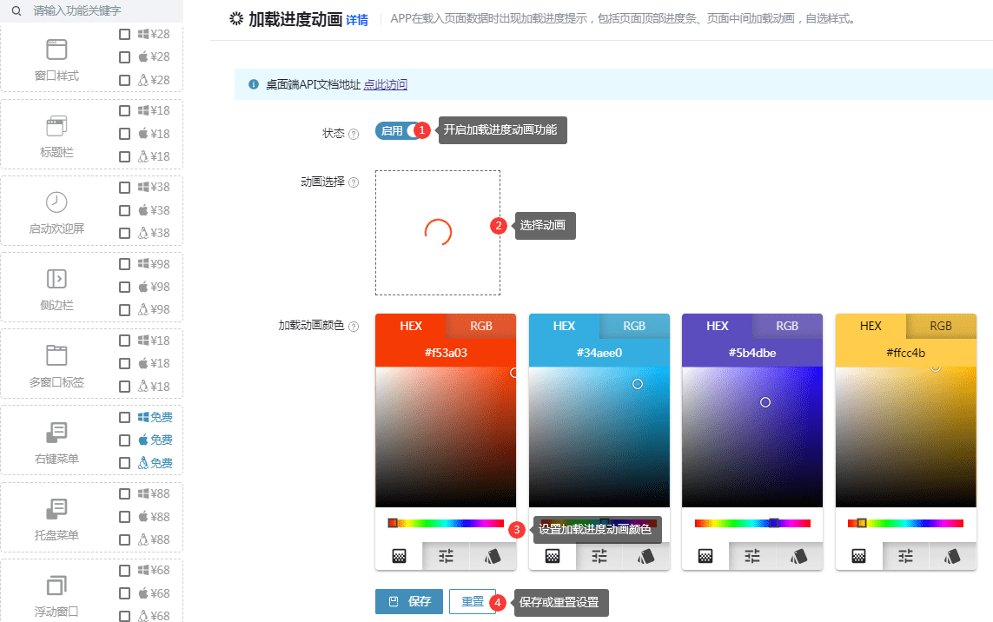This screenshot has width=993, height=622.
Task: Click the loading animation selection box
Action: (438, 233)
